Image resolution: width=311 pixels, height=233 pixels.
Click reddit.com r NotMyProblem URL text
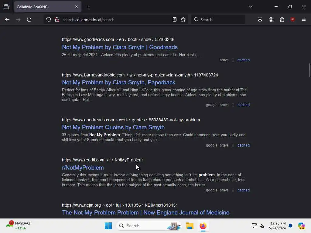pyautogui.click(x=102, y=160)
